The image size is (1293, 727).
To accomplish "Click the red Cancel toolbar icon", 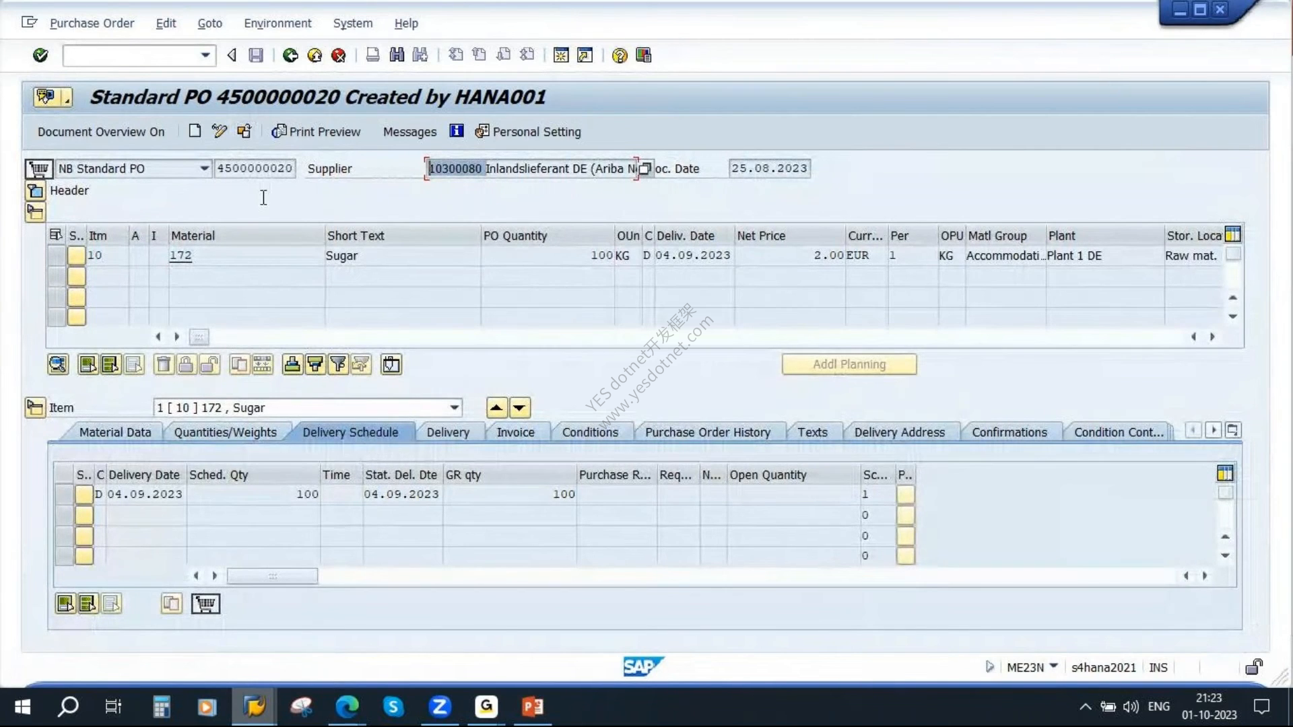I will pos(339,55).
